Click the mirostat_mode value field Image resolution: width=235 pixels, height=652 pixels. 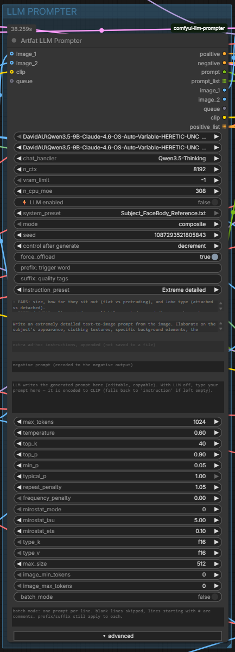click(118, 509)
